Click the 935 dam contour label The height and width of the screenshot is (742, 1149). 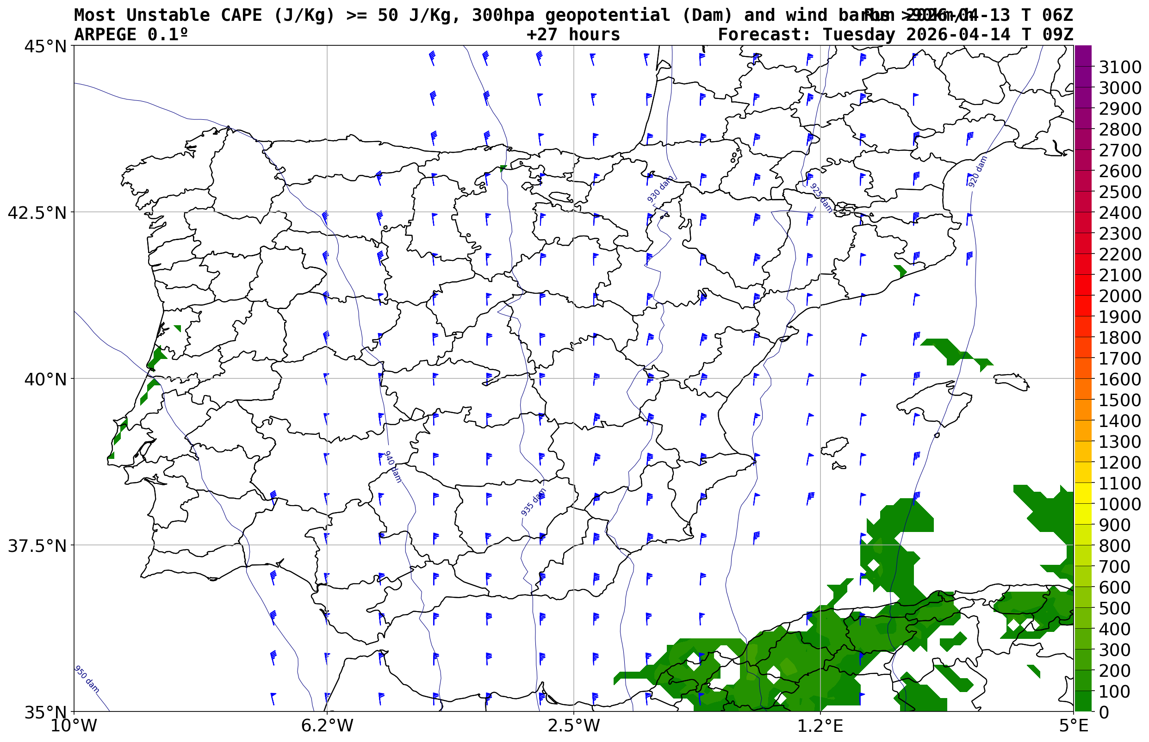534,502
